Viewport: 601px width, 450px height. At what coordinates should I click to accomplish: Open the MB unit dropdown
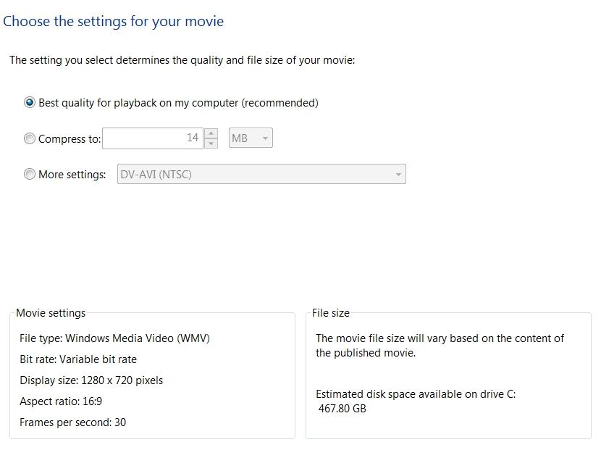pos(251,138)
